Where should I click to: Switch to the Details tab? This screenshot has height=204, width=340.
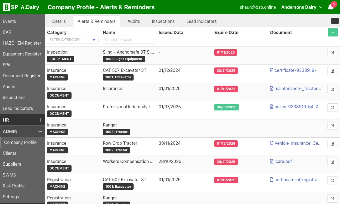59,21
